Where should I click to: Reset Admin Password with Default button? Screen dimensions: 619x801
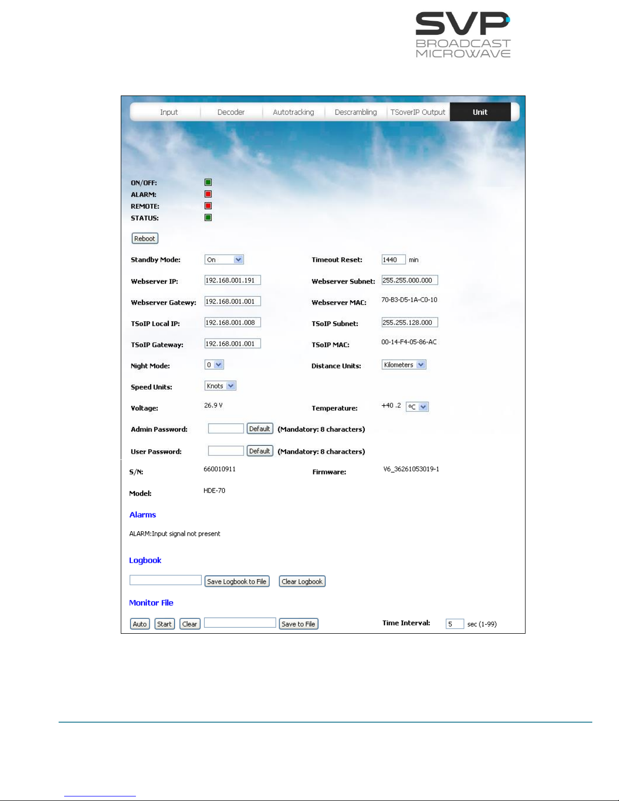(260, 429)
